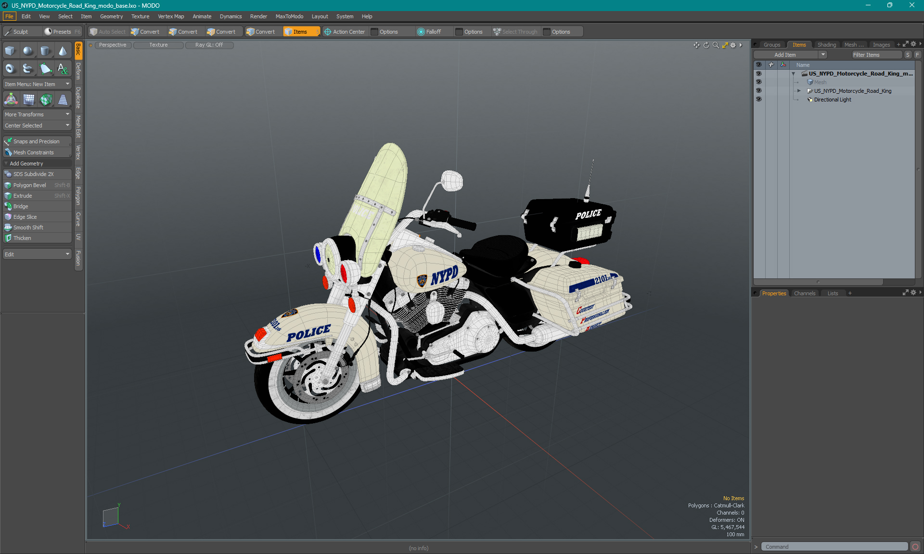Click the warped grid deform icon

tap(28, 100)
